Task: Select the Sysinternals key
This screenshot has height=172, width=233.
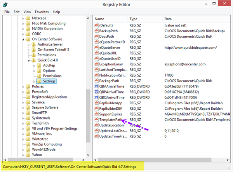Action: (x=41, y=118)
